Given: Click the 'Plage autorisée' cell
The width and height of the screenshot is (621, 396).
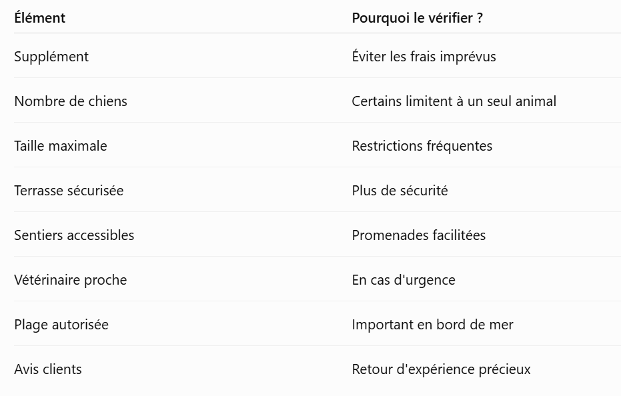Looking at the screenshot, I should tap(61, 325).
